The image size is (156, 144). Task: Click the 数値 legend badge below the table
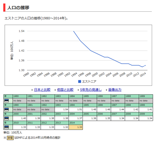coord(10,138)
